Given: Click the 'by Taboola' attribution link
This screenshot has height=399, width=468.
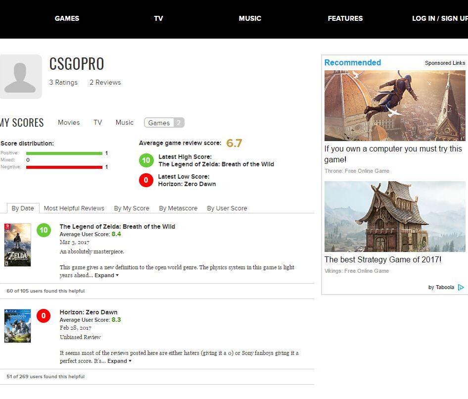Looking at the screenshot, I should 441,287.
